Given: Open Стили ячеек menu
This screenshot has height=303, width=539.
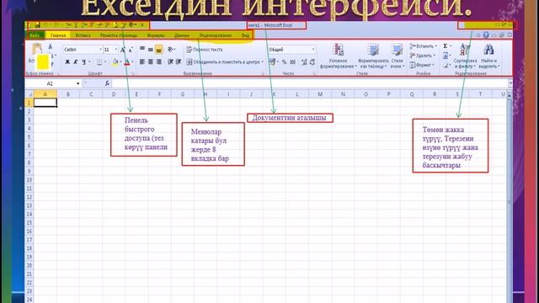Looking at the screenshot, I should pyautogui.click(x=397, y=56).
